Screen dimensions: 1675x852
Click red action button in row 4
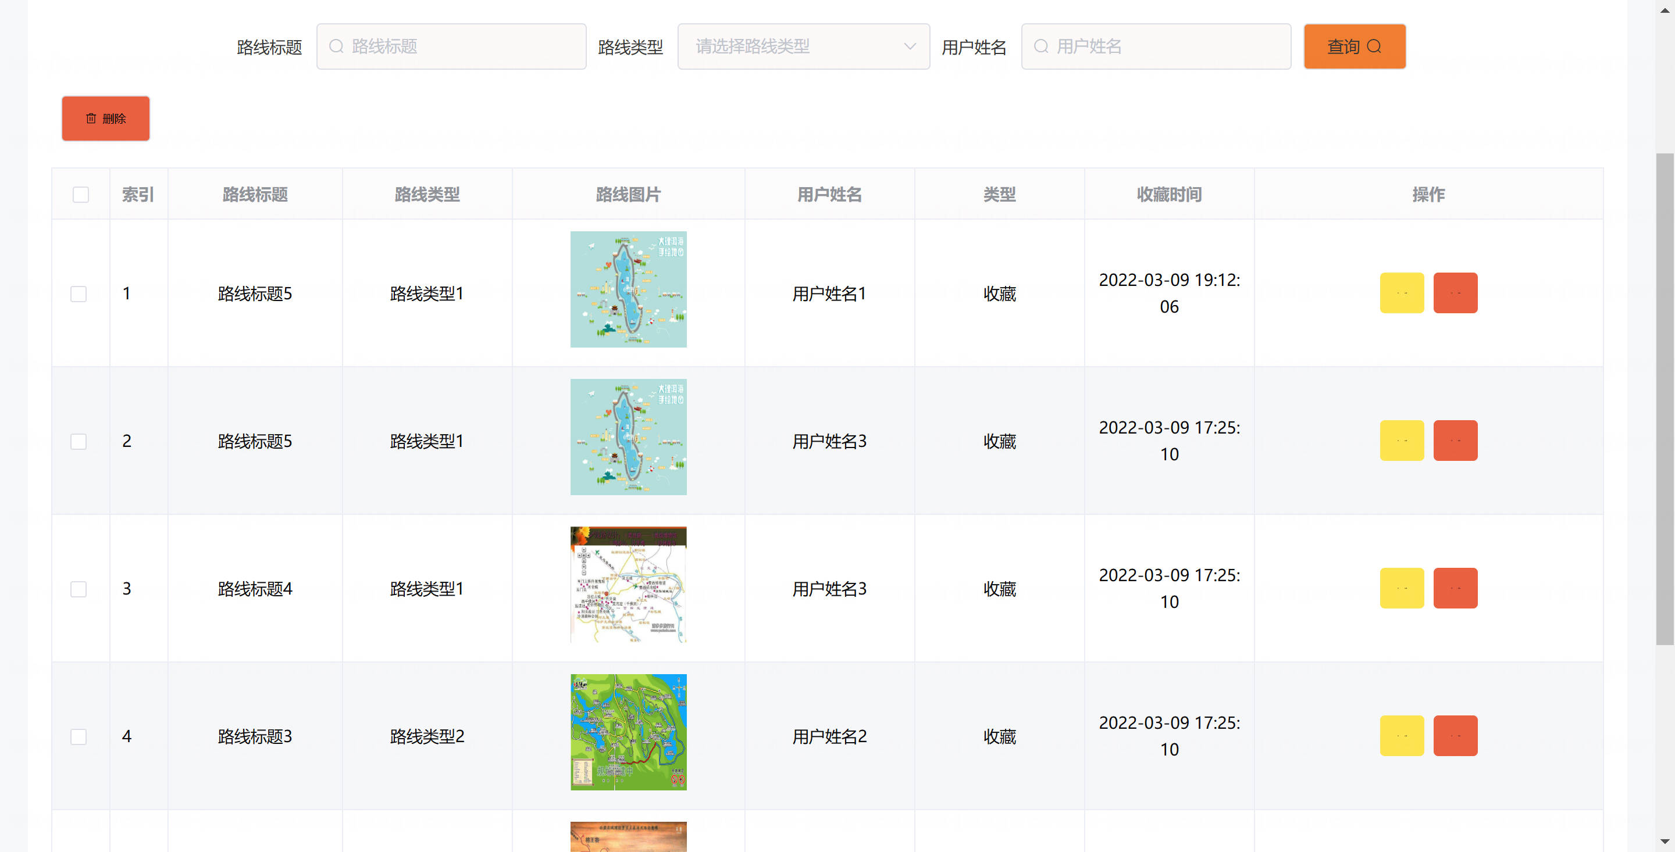pyautogui.click(x=1455, y=736)
